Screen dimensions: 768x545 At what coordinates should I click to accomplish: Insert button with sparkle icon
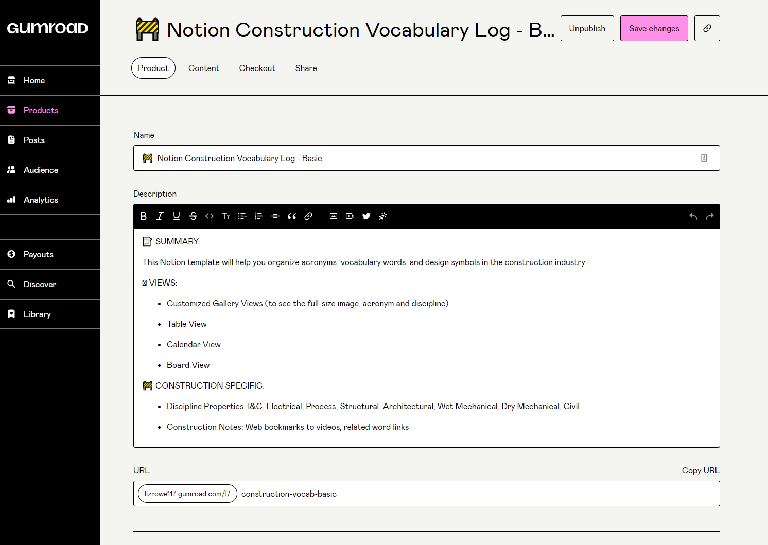coord(383,216)
